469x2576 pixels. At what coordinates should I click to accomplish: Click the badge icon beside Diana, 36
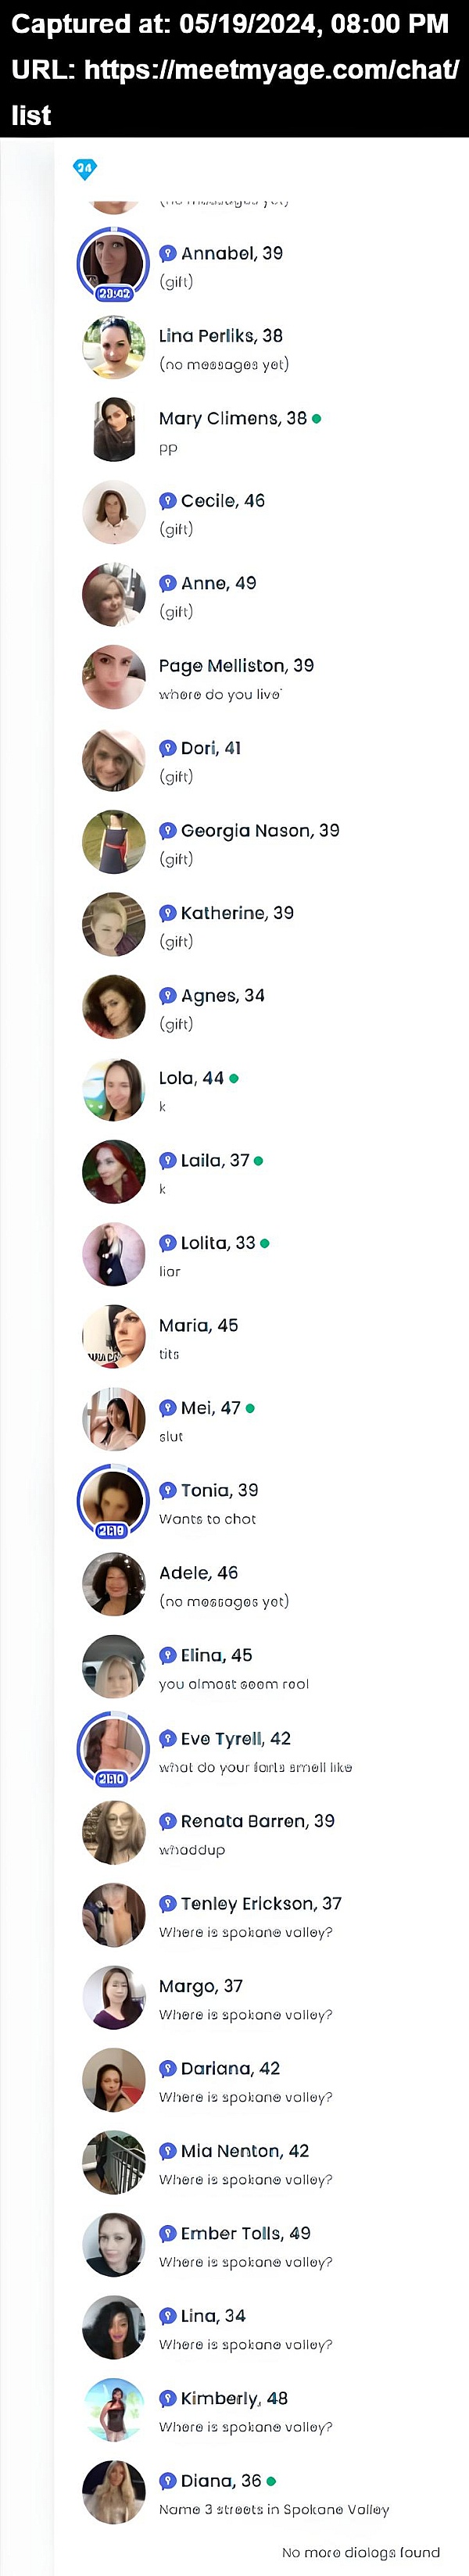coord(168,2480)
